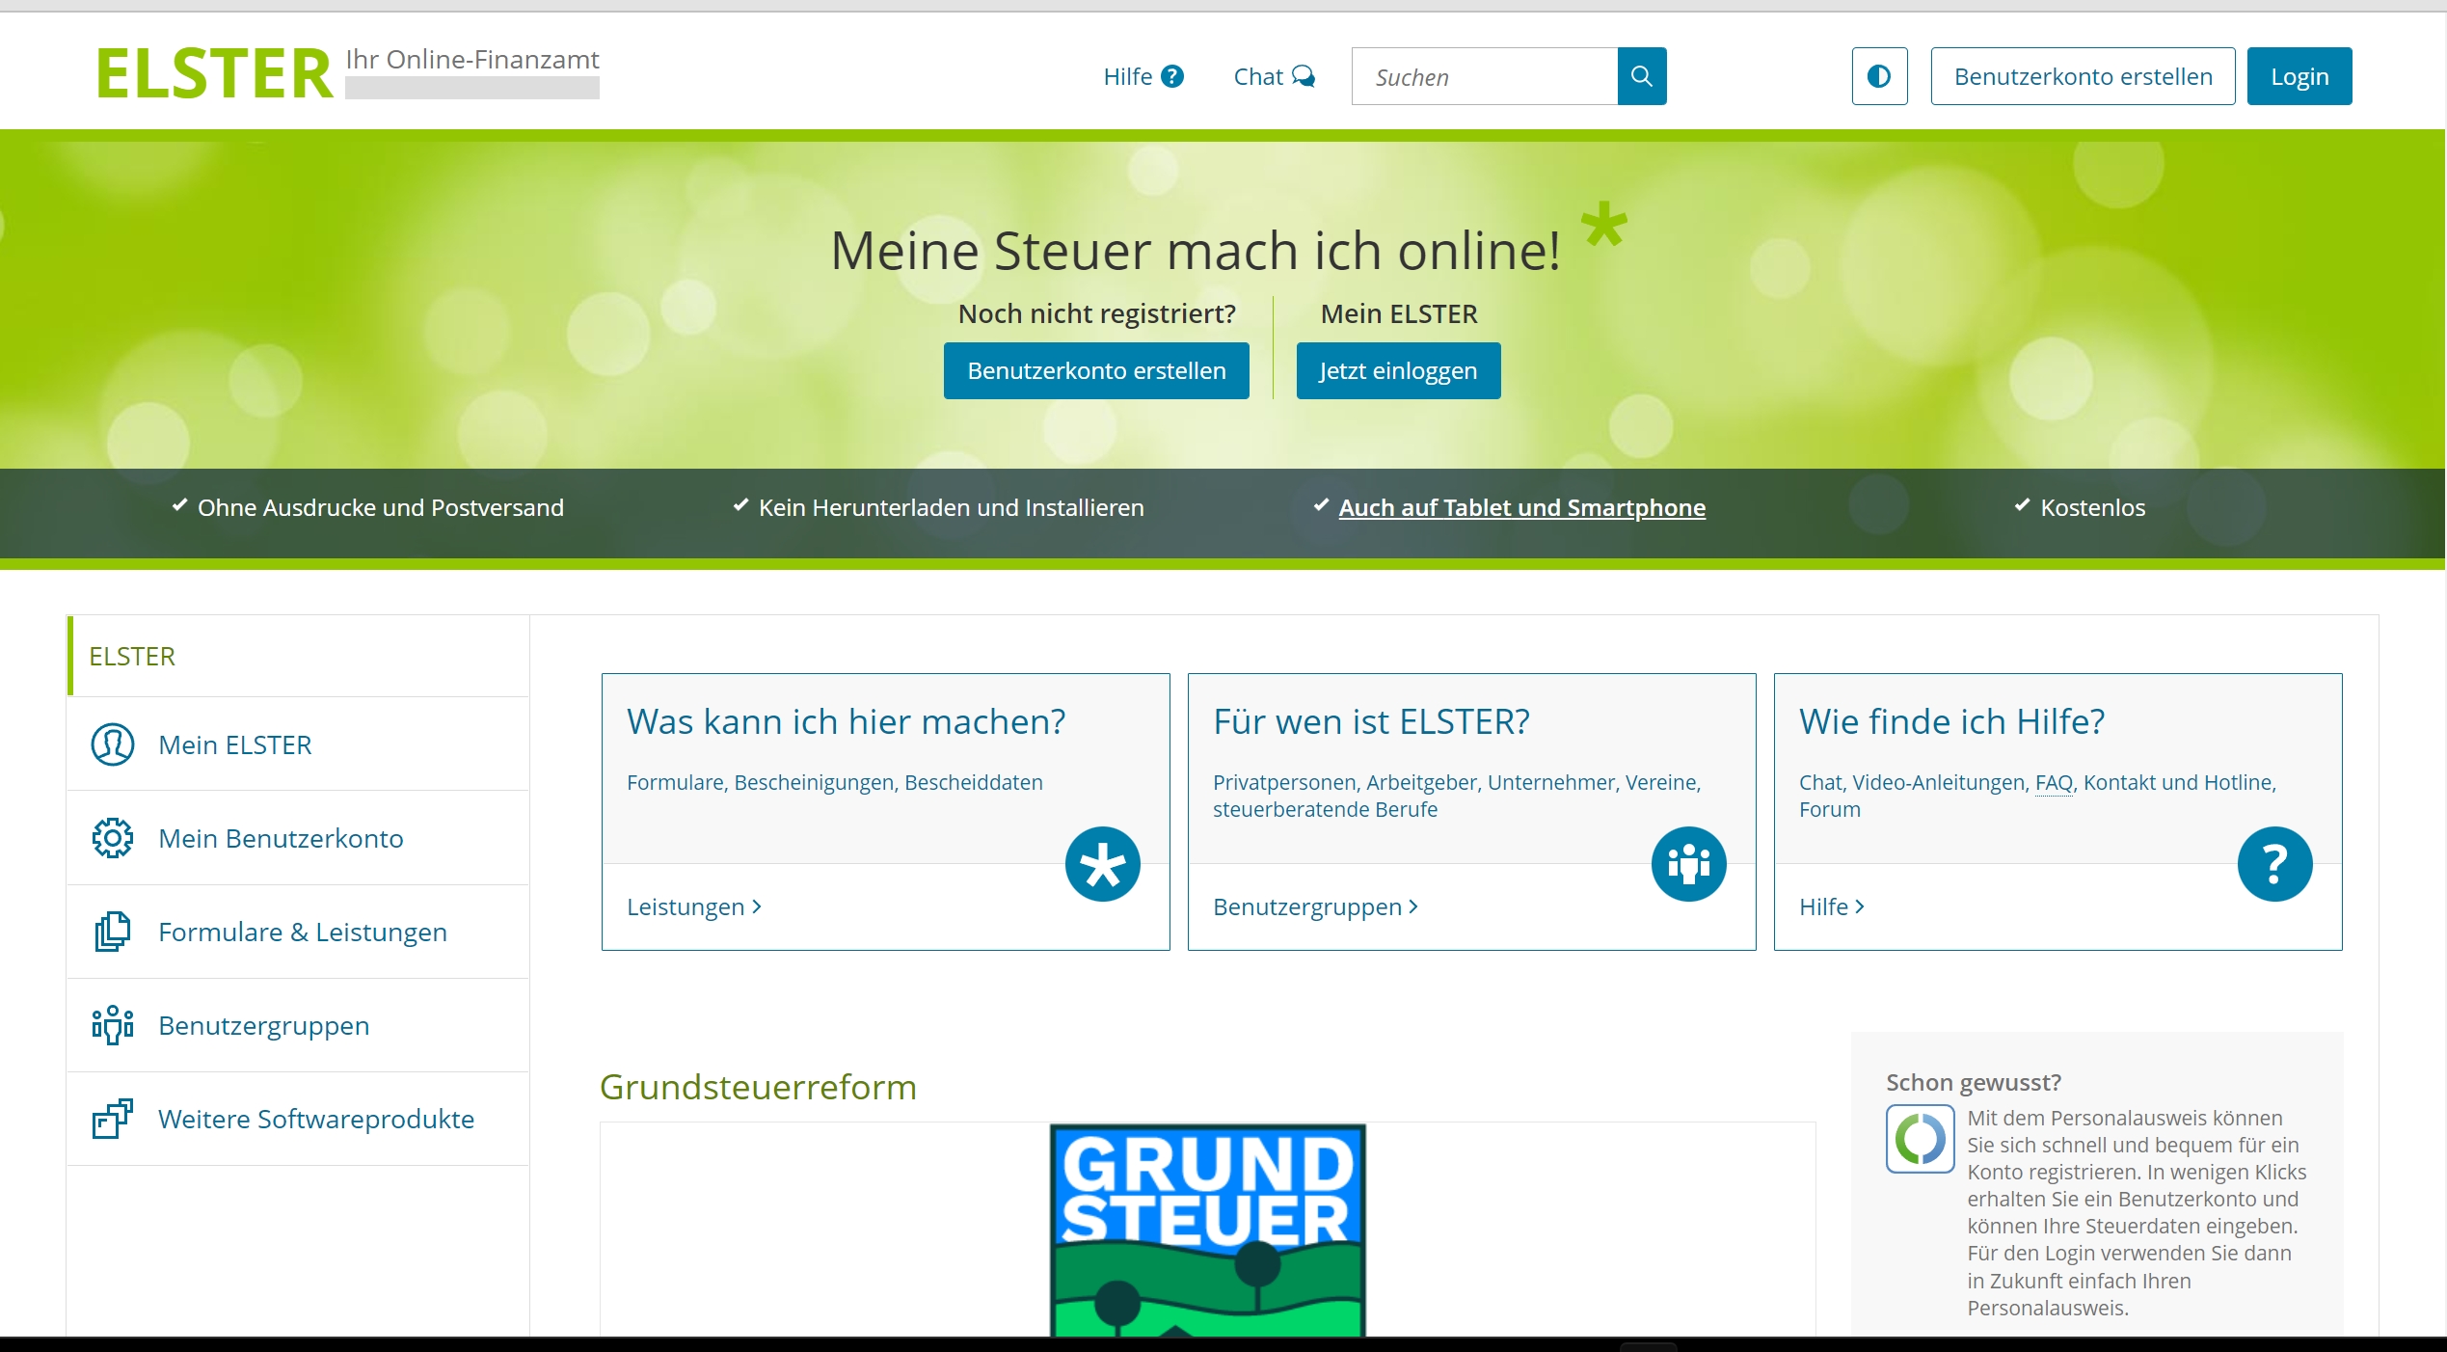The width and height of the screenshot is (2447, 1352).
Task: Open the Hilfe chevron link in card
Action: click(1831, 906)
